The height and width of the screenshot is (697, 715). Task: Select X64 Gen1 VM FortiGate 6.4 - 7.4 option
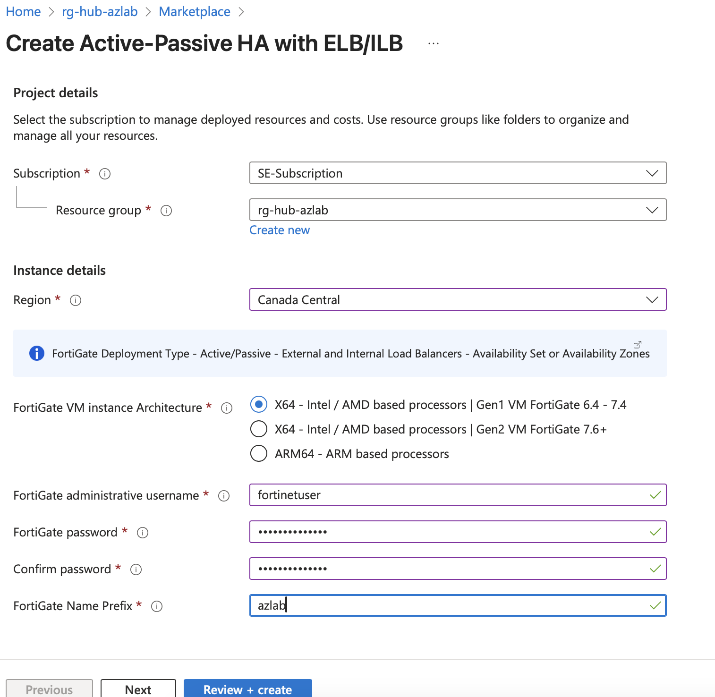(x=259, y=405)
